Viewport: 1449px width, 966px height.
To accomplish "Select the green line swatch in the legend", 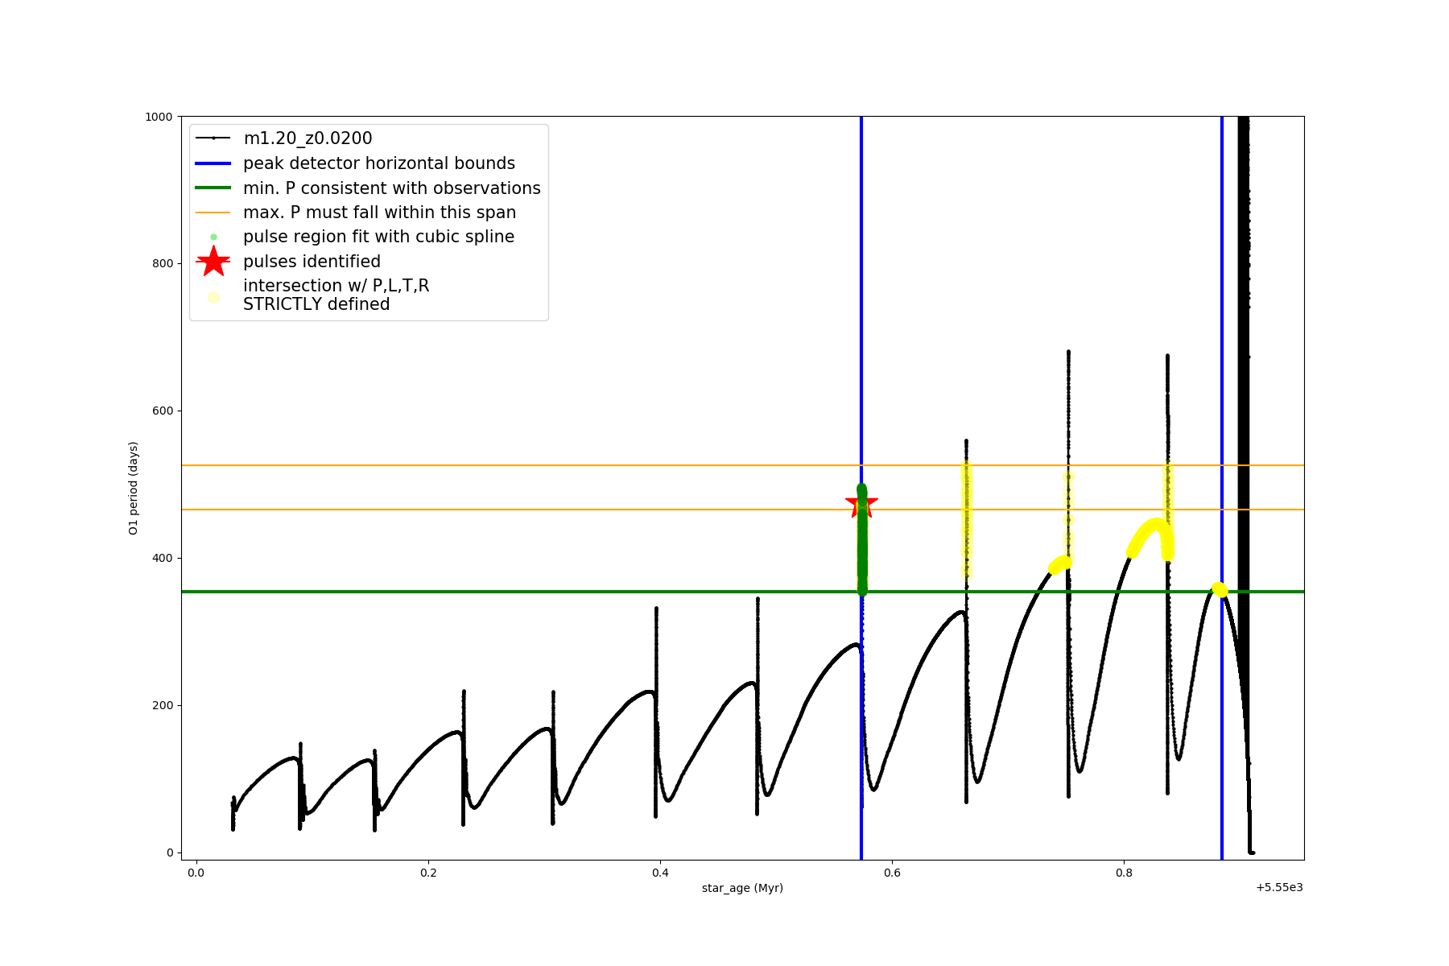I will (213, 188).
